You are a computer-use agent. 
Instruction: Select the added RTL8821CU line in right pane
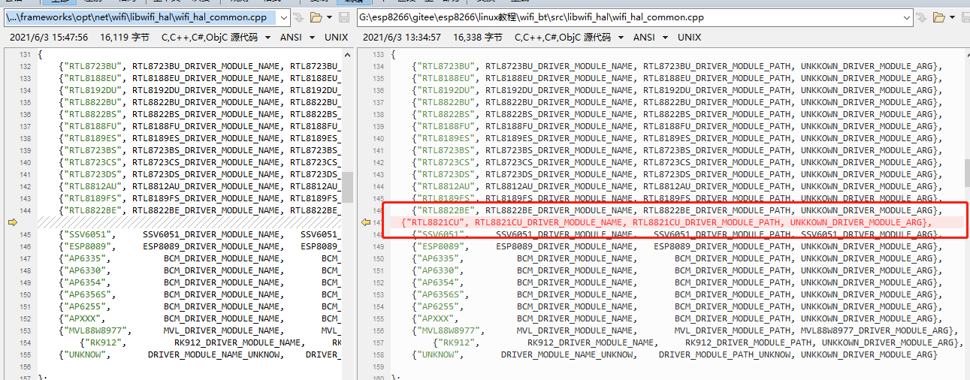666,222
